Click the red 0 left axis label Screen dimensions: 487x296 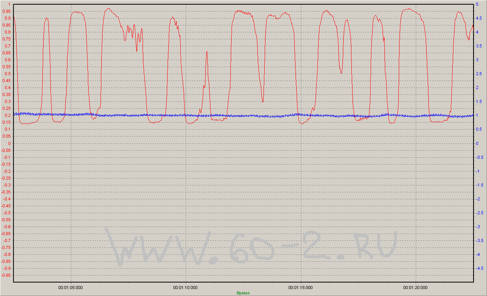pos(9,143)
